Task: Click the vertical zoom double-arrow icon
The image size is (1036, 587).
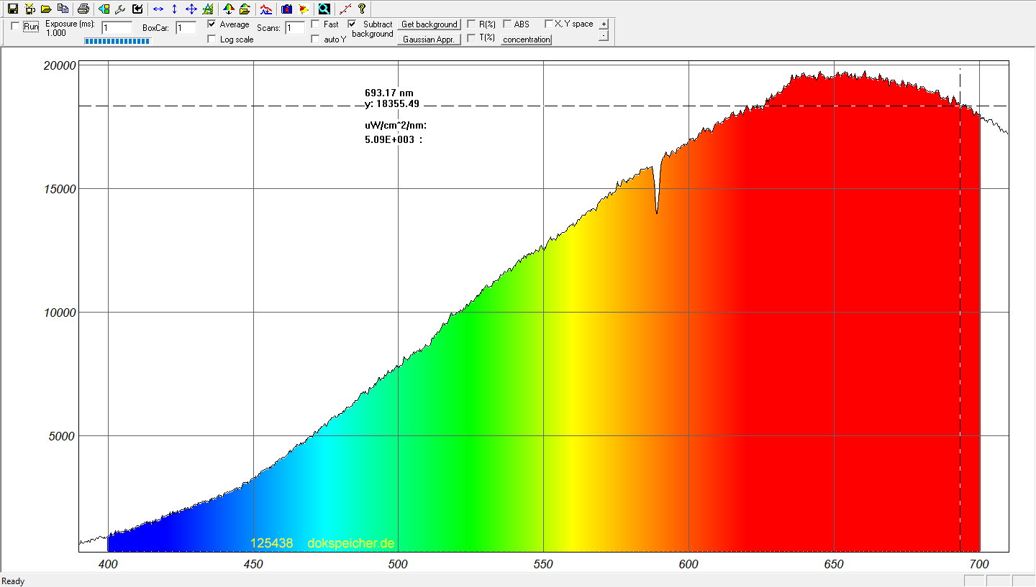Action: [x=174, y=9]
